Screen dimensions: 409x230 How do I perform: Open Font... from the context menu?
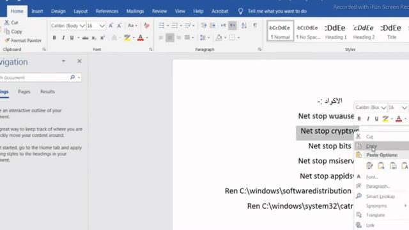point(382,177)
